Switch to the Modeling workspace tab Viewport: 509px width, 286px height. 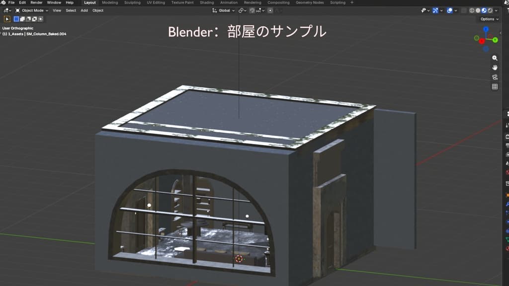coord(110,2)
